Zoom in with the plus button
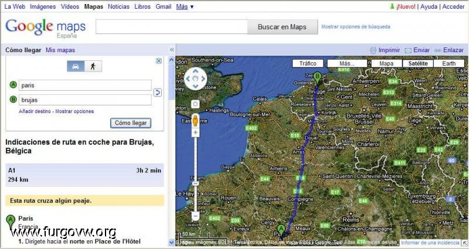 pos(195,132)
